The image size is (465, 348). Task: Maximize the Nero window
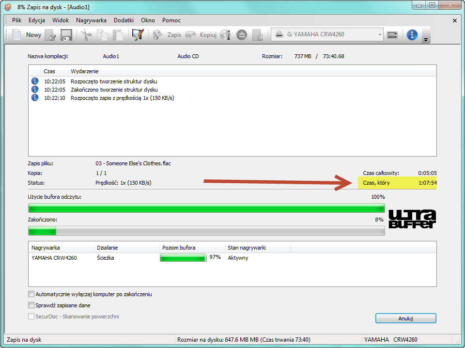pos(432,5)
